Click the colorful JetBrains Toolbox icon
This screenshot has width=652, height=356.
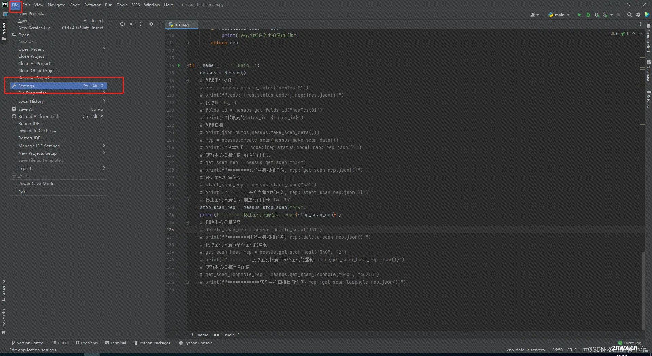647,15
